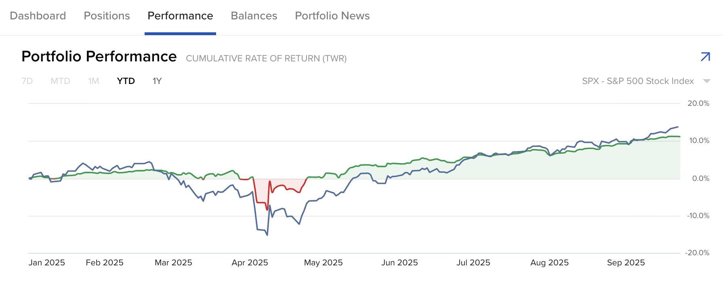Select the 7D time range
This screenshot has width=723, height=290.
pyautogui.click(x=27, y=81)
